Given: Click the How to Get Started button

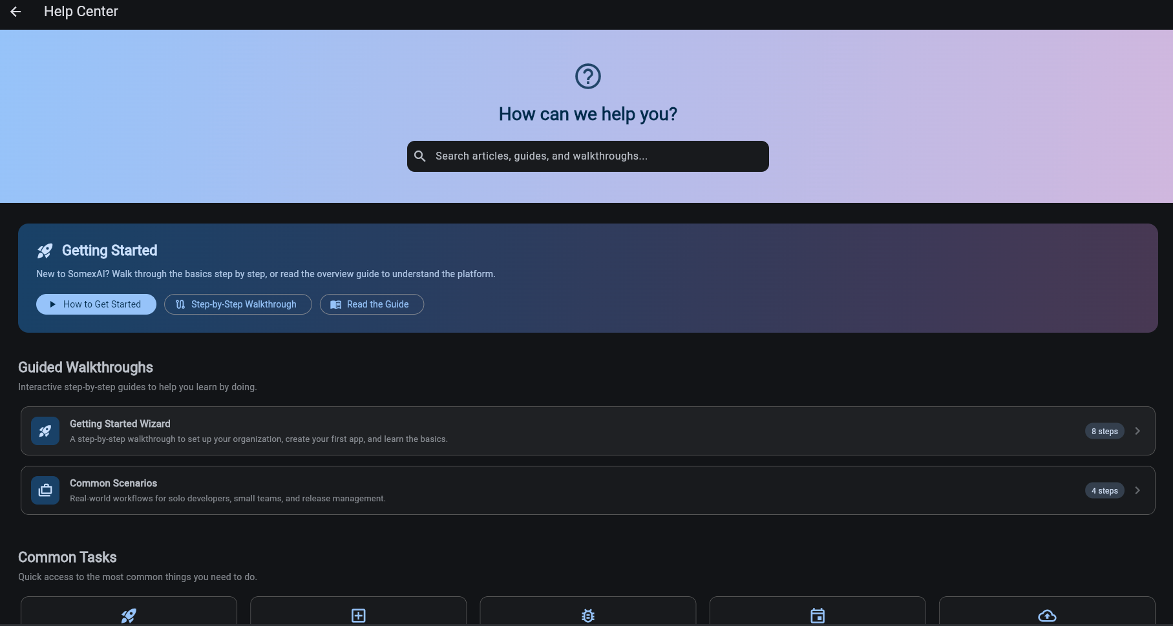Looking at the screenshot, I should (96, 304).
